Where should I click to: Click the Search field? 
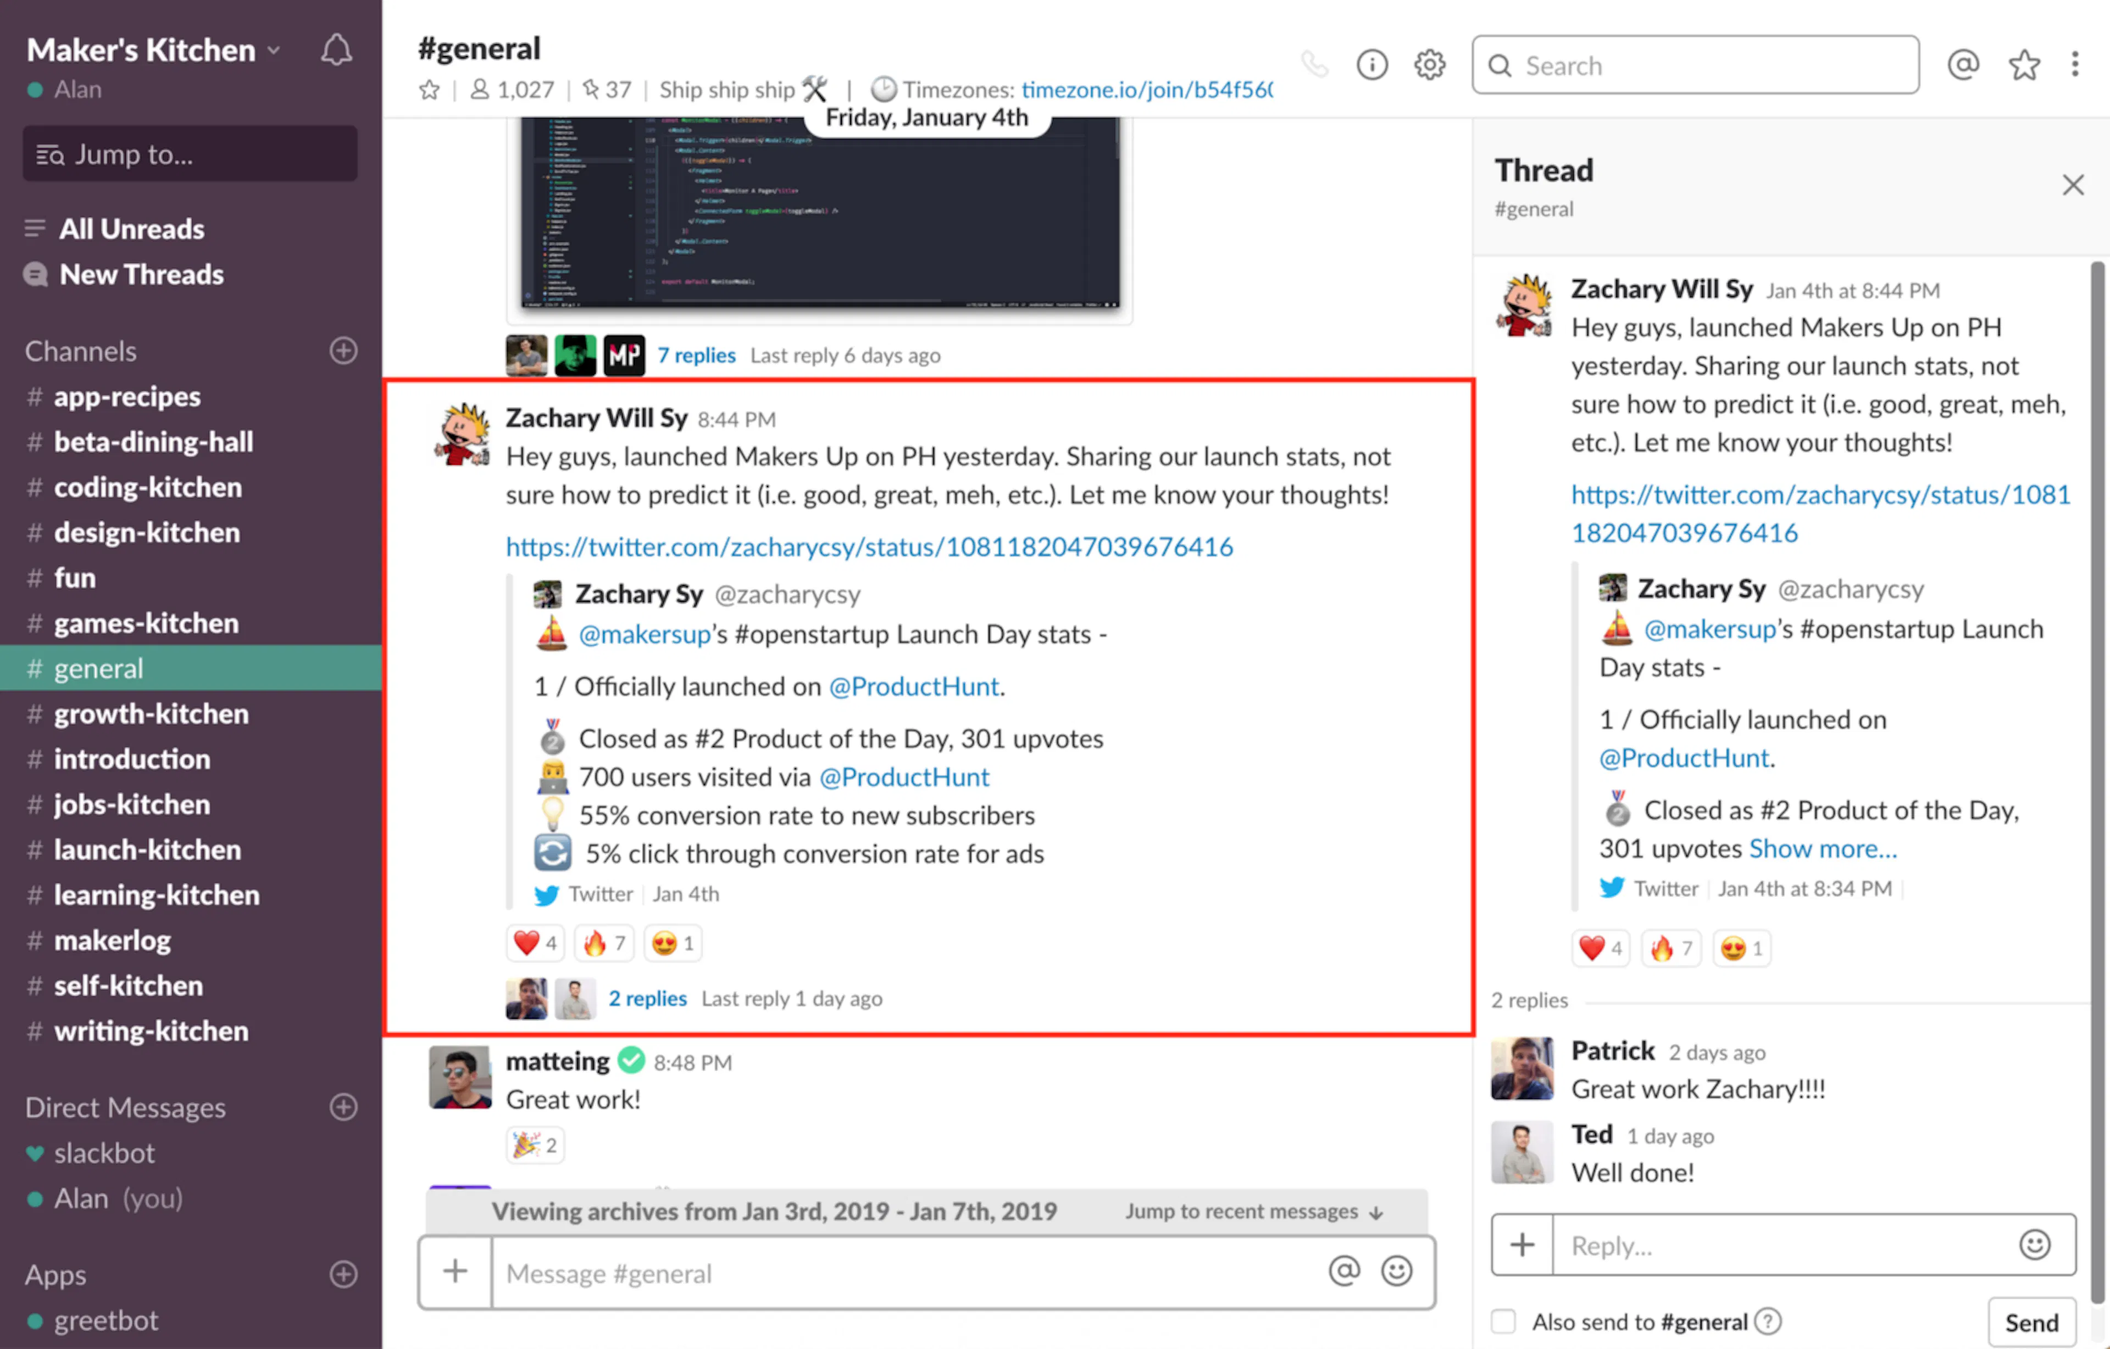1695,65
